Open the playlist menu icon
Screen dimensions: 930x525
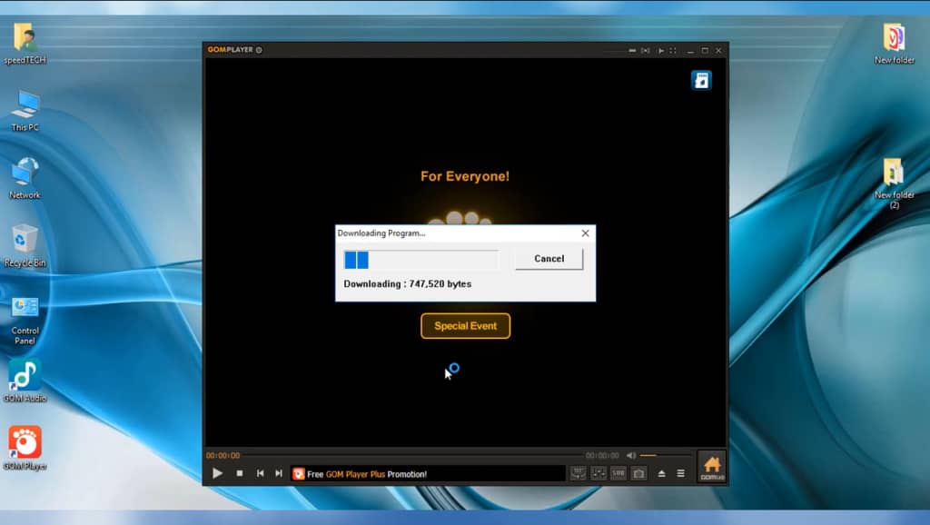point(680,473)
